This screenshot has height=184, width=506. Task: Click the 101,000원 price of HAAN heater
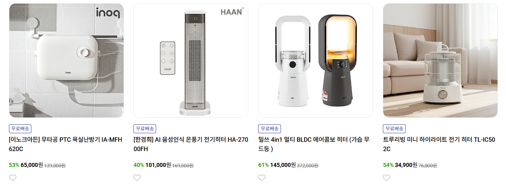point(158,165)
